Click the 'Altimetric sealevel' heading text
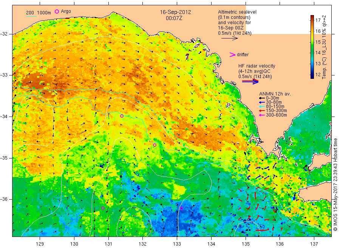 point(237,12)
